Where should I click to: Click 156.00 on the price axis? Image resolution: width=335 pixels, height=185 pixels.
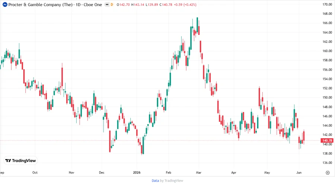pos(327,69)
